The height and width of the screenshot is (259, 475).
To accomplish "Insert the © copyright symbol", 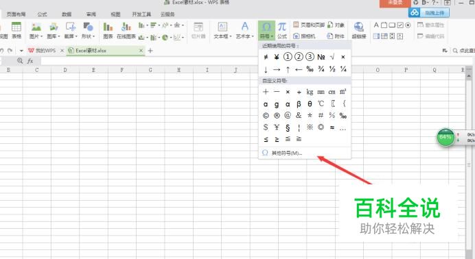I will click(x=266, y=115).
